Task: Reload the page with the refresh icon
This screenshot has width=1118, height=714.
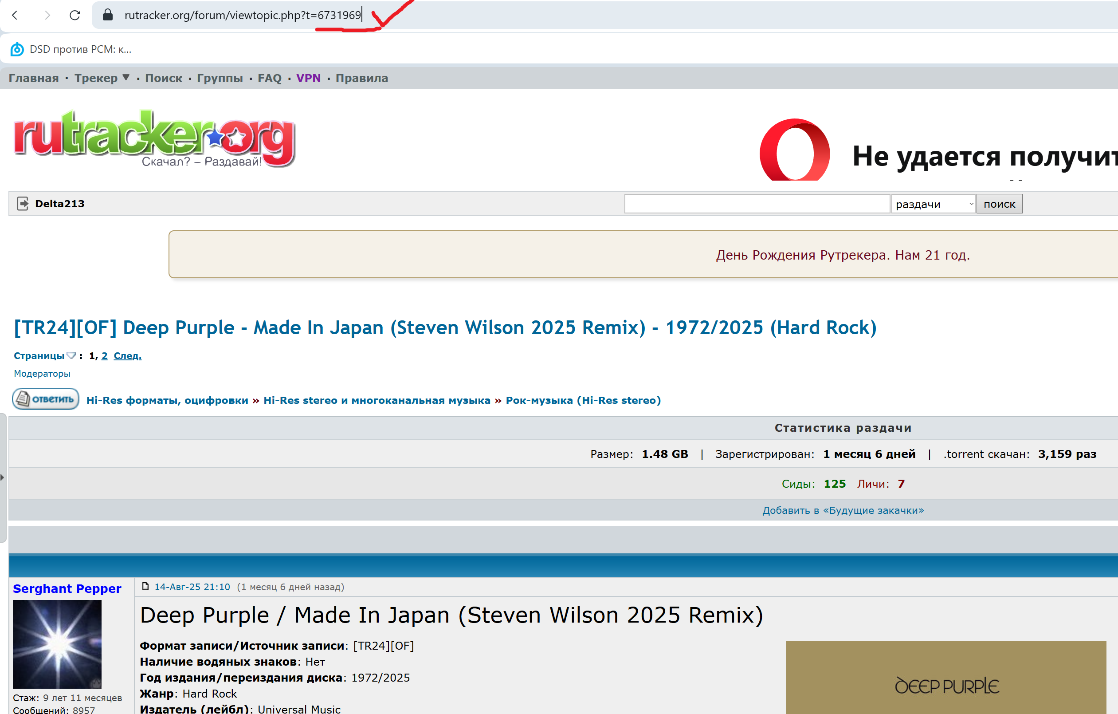Action: click(x=75, y=16)
